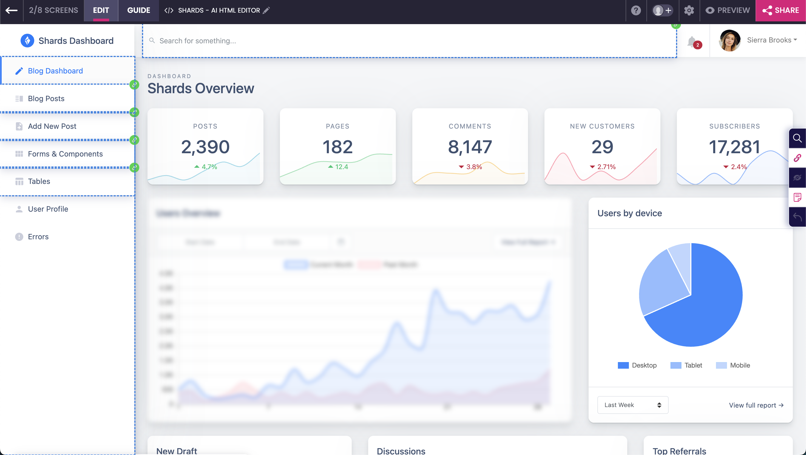Image resolution: width=806 pixels, height=455 pixels.
Task: Toggle the crossed-eye visibility tool
Action: (797, 177)
